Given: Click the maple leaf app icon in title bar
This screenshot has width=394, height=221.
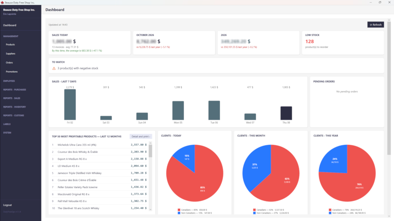Looking at the screenshot, I should (x=2, y=2).
